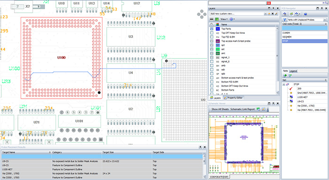Enable Top DFT Keep Out Area layer checkbox
This screenshot has height=180, width=329.
[211, 33]
